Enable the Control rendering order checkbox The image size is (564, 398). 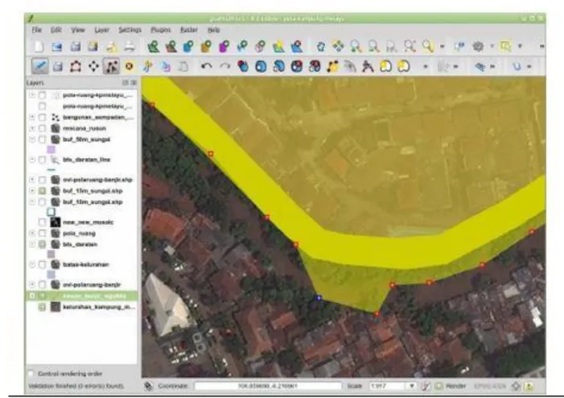click(x=31, y=374)
